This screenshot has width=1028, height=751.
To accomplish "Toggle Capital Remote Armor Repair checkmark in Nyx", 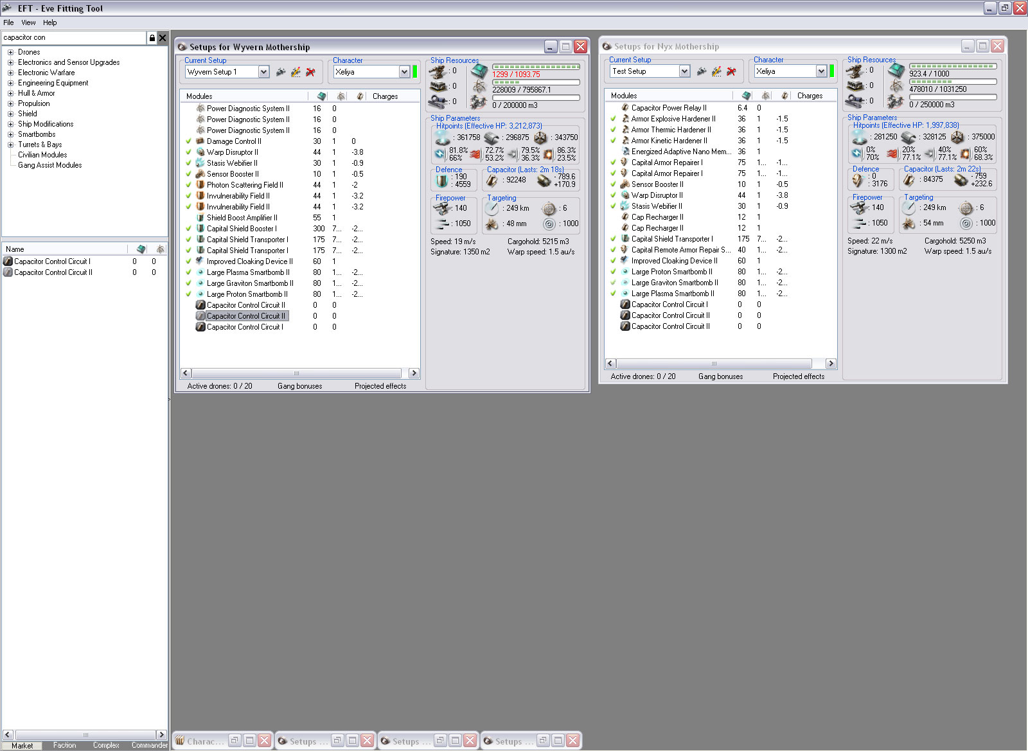I will pyautogui.click(x=614, y=250).
